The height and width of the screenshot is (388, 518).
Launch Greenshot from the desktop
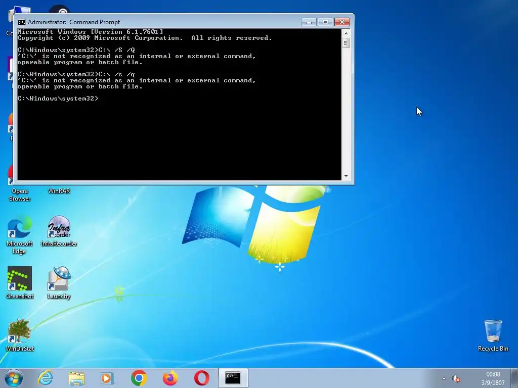(20, 283)
